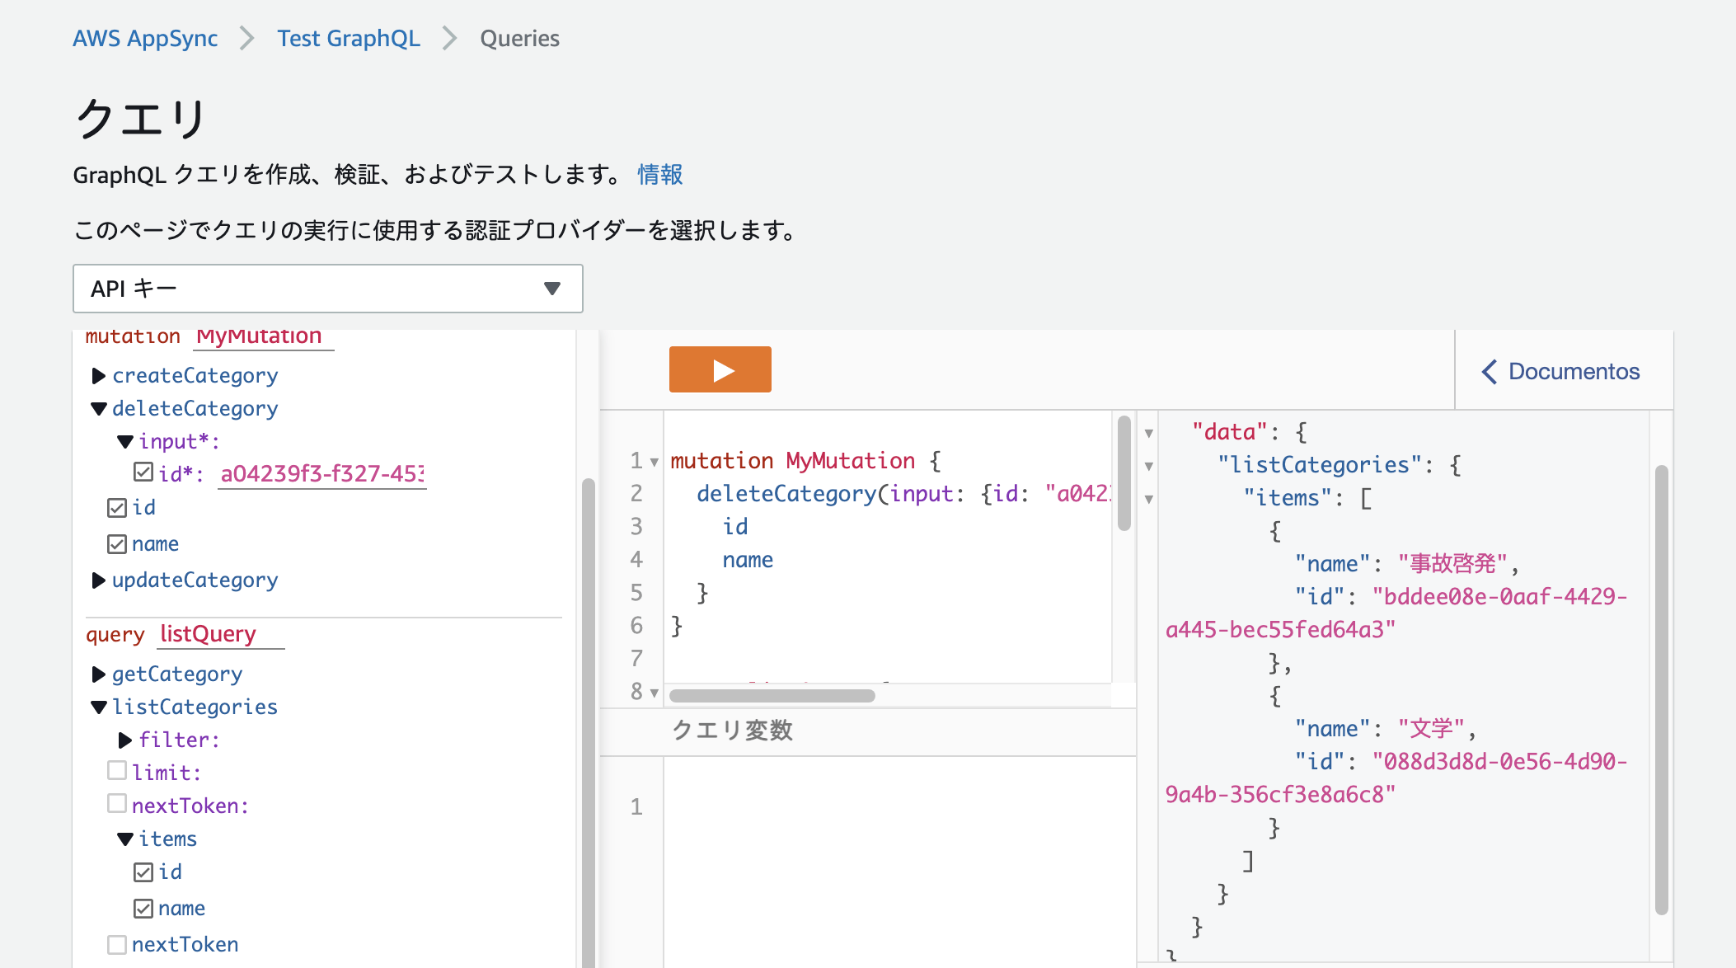Fold the "items" array in results
This screenshot has height=968, width=1736.
tap(1149, 499)
